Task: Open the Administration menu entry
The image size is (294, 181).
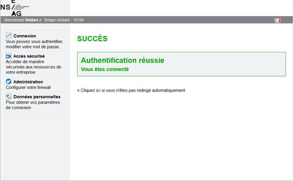Action: [x=28, y=82]
